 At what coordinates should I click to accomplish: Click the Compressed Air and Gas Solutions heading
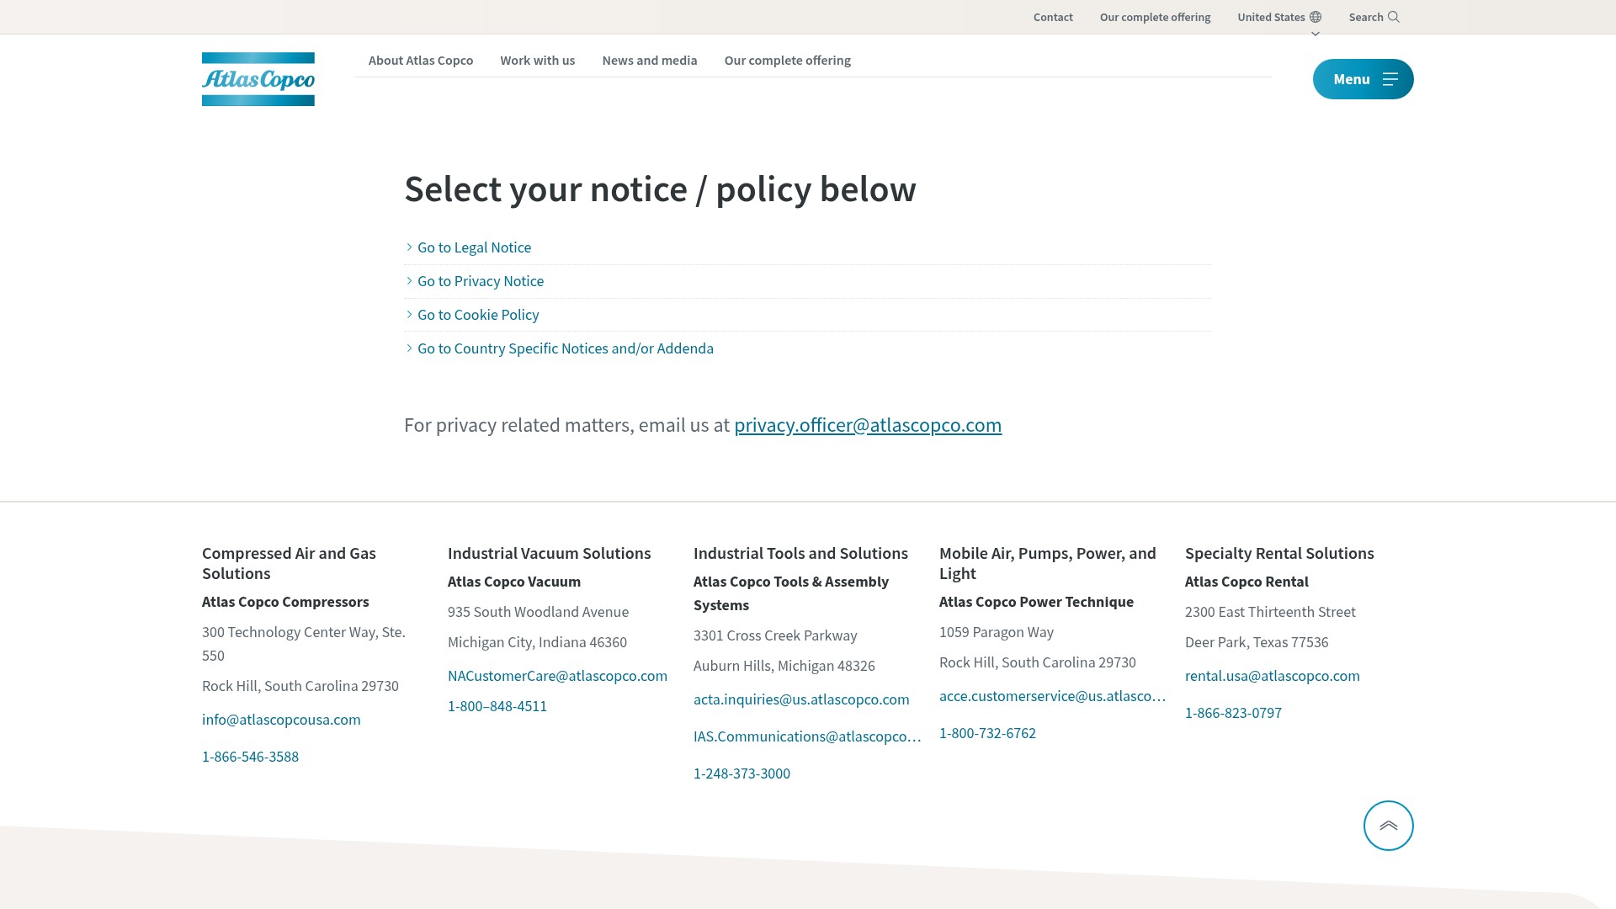289,563
